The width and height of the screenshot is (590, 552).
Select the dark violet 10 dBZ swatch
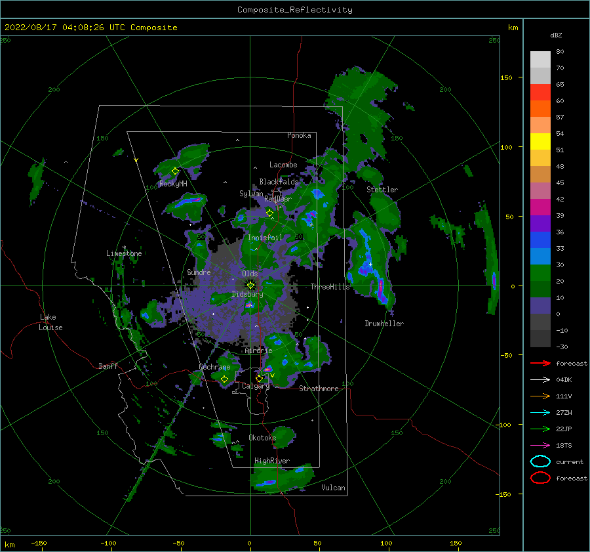tap(540, 306)
